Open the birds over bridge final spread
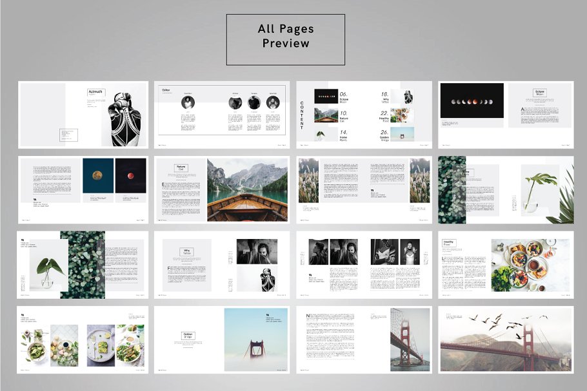This screenshot has width=587, height=391. pyautogui.click(x=506, y=340)
